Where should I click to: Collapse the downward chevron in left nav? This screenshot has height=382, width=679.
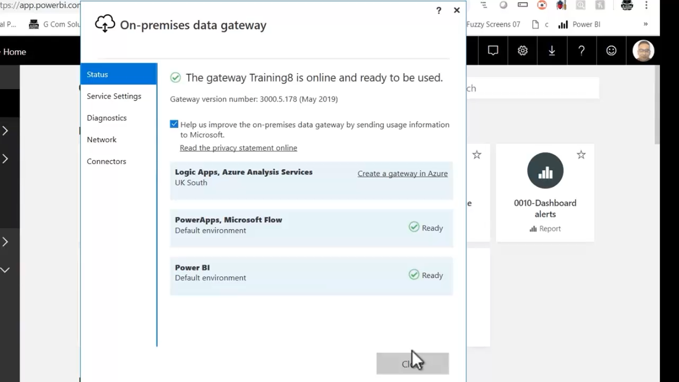5,270
